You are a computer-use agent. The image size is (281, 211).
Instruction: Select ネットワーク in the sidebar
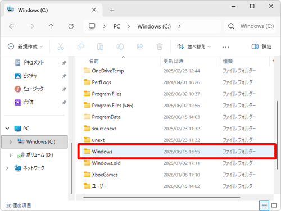click(30, 168)
